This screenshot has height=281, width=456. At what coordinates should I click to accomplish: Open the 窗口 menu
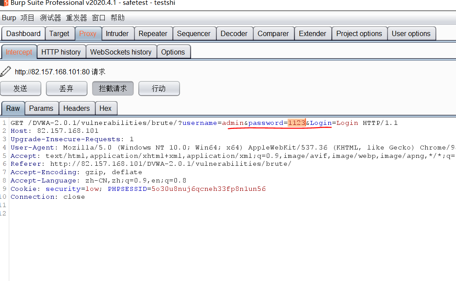click(99, 18)
